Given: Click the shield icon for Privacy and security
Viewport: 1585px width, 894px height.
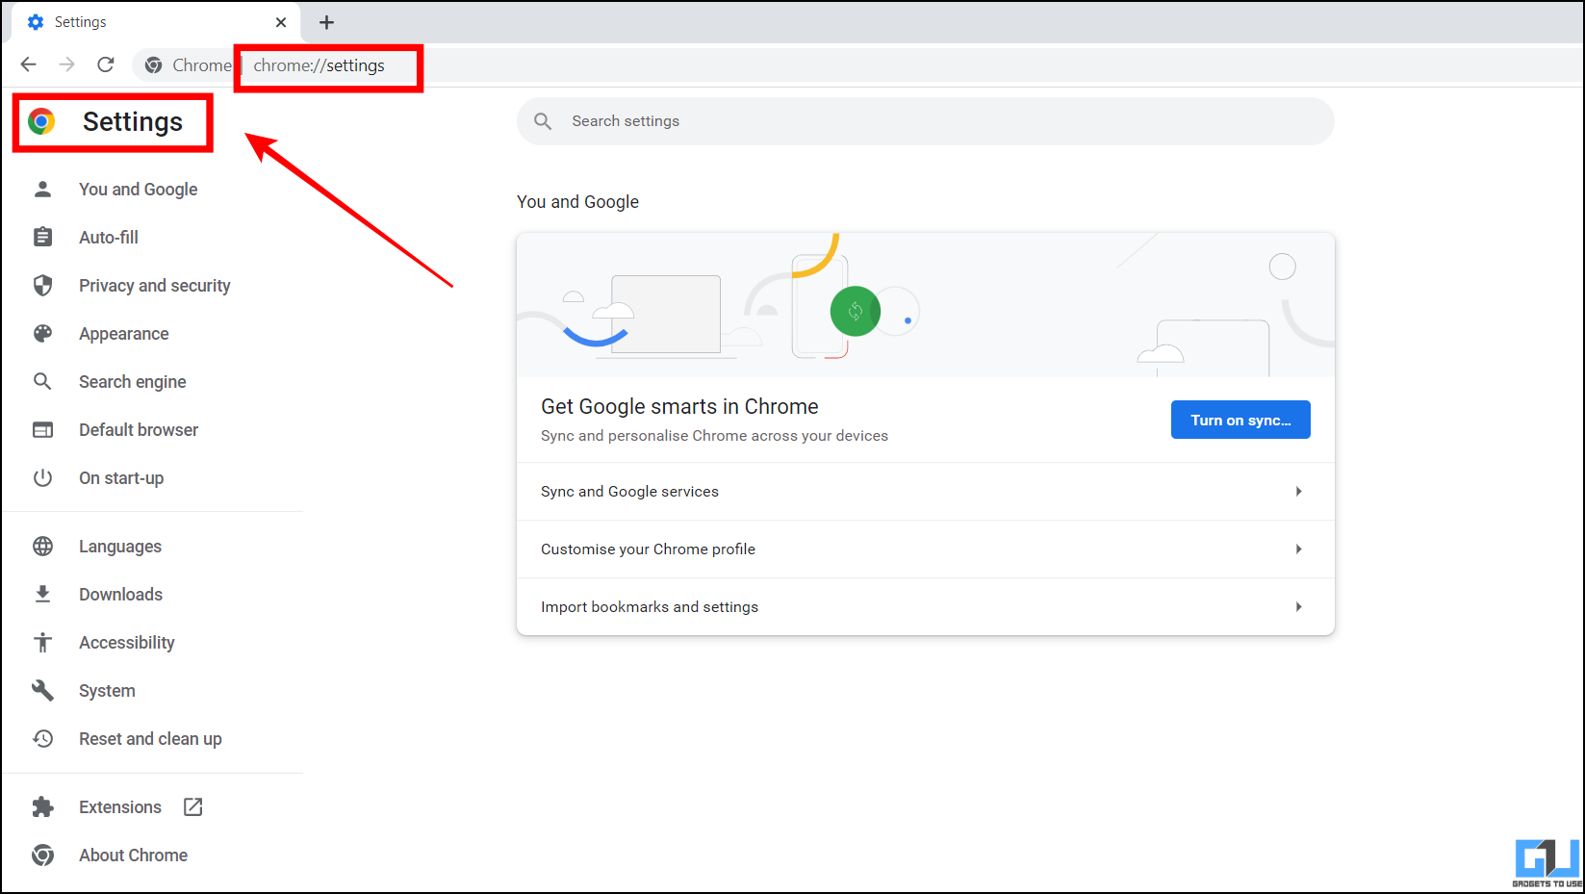Looking at the screenshot, I should [x=42, y=286].
